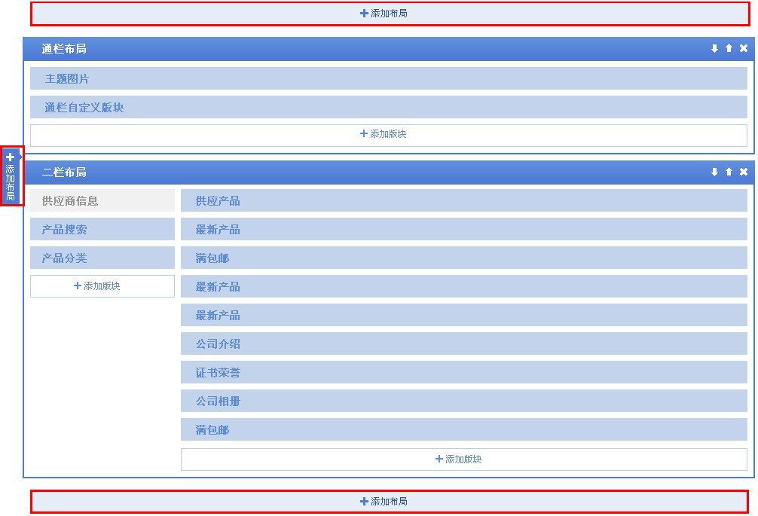Move the 通栏布局 section down using its down-arrow icon
This screenshot has height=516, width=758.
(x=714, y=48)
